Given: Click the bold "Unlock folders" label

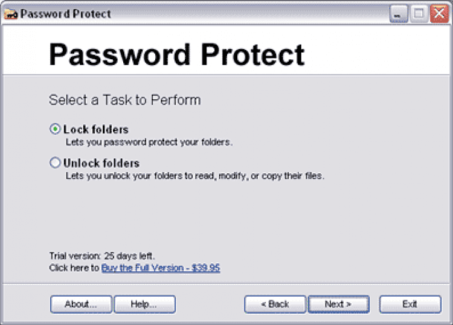Looking at the screenshot, I should [101, 163].
